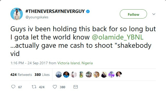Image resolution: width=166 pixels, height=96 pixels.
Task: Send tweet via envelope message icon
Action: [76, 87]
